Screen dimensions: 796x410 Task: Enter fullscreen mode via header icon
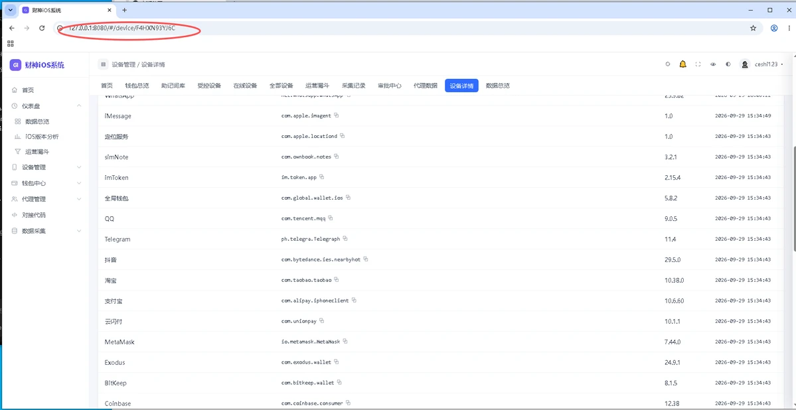click(x=698, y=64)
